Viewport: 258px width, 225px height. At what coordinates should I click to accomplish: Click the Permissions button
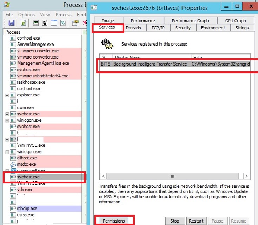point(114,221)
